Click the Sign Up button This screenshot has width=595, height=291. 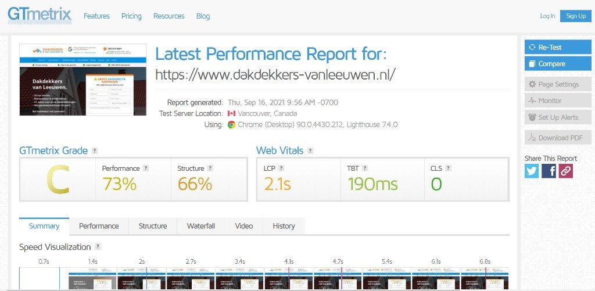pyautogui.click(x=576, y=16)
